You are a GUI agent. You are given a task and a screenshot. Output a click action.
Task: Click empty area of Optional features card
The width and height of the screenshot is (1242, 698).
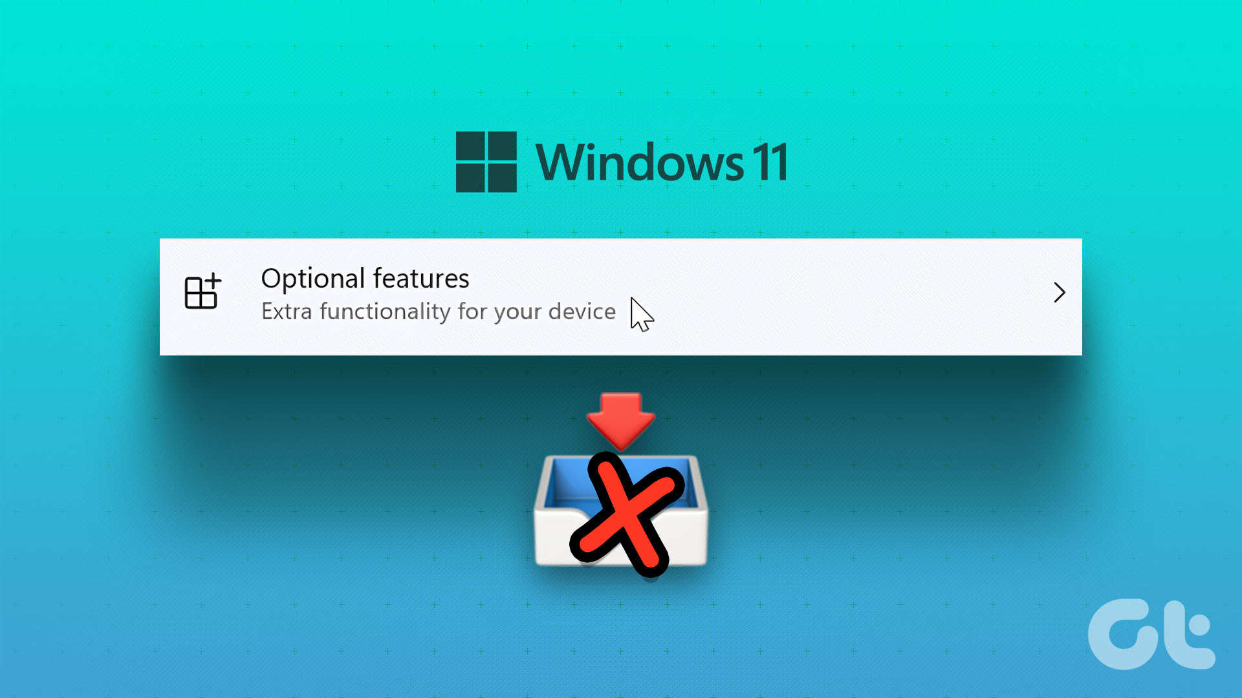tap(841, 297)
